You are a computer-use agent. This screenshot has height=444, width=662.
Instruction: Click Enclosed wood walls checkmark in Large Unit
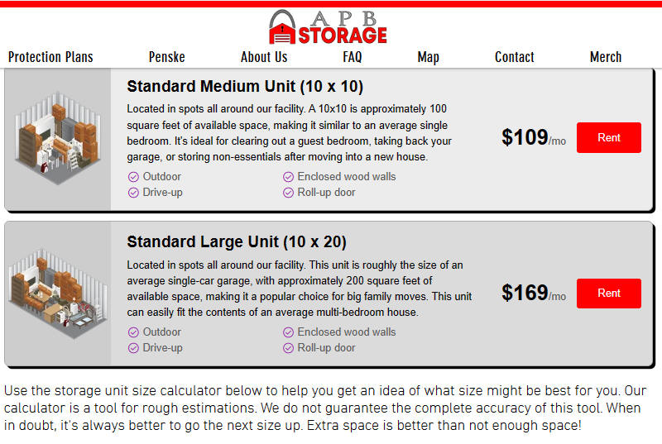click(288, 332)
